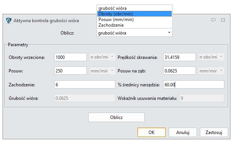233x143 pixels.
Task: Select 'Zachodzenie' in the dropdown list
Action: (135, 25)
